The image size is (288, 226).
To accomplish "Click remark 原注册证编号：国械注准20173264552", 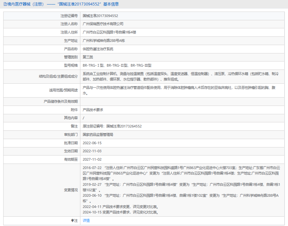I will pos(112,126).
